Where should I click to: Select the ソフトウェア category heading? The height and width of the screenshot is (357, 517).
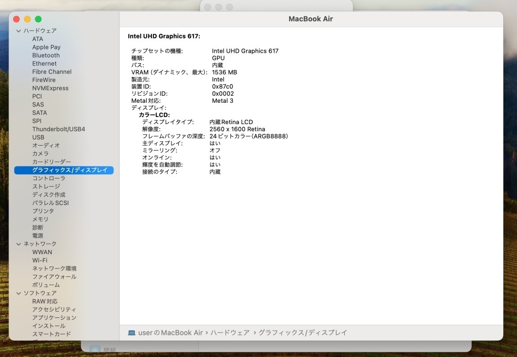[40, 293]
